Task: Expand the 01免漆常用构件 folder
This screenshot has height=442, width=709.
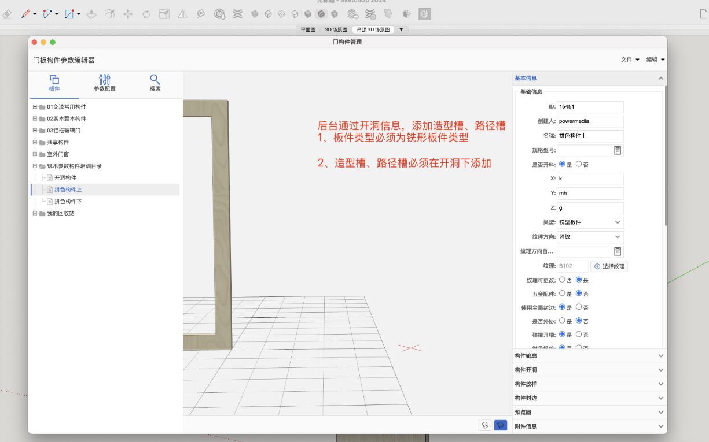Action: coord(35,107)
